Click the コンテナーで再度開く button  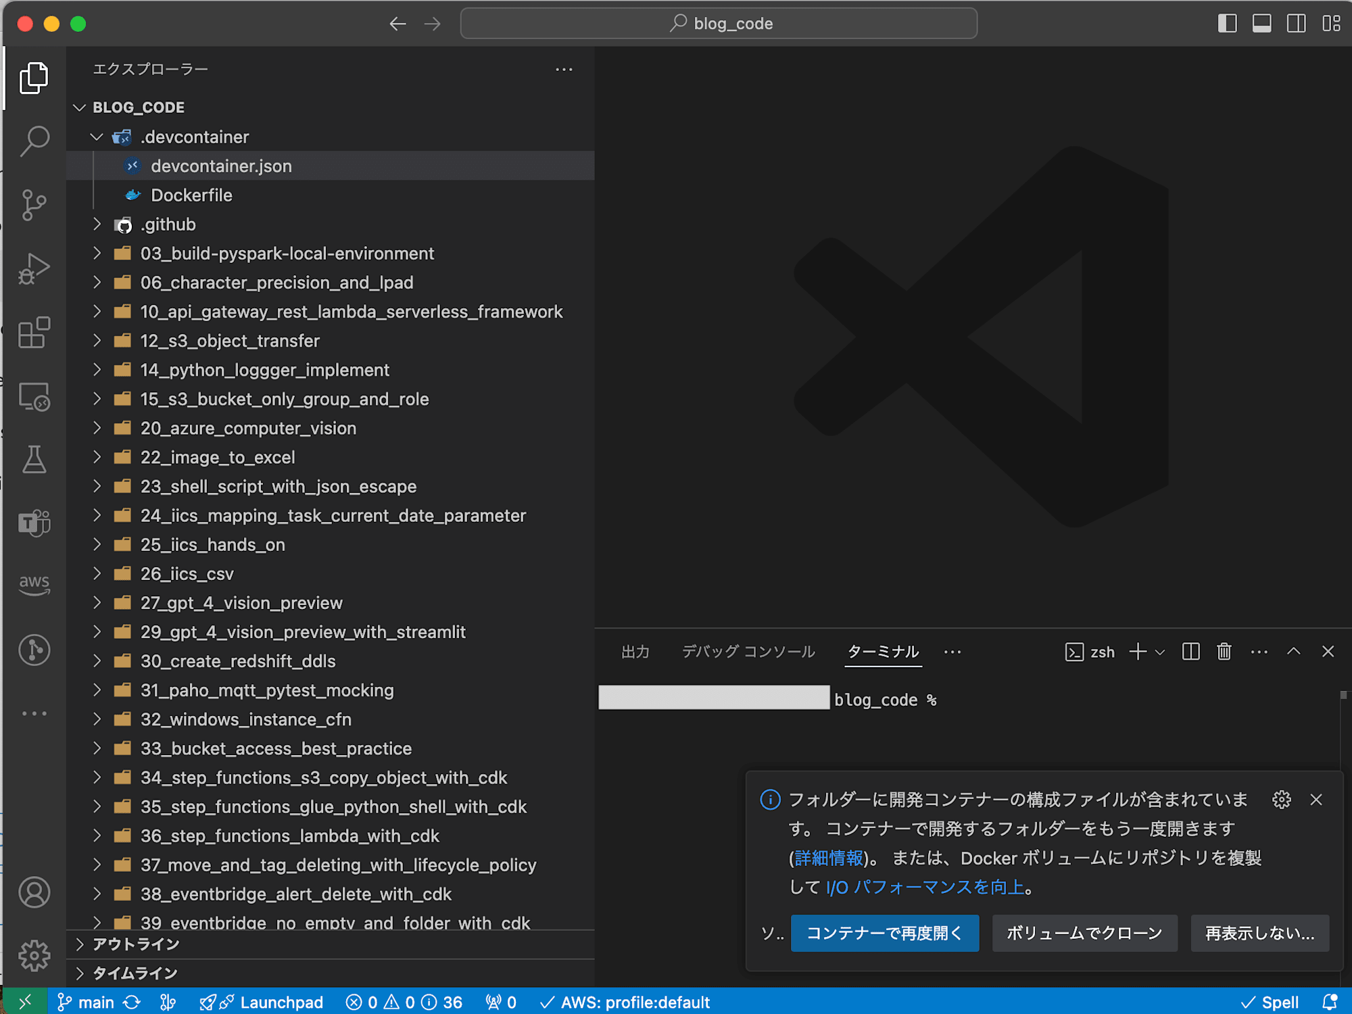884,933
